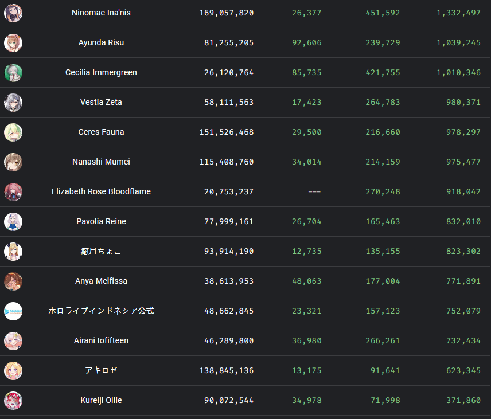Click total views value 93,914,190

pos(229,251)
